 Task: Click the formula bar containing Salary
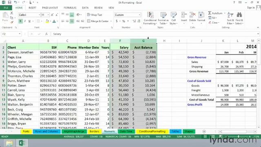[154, 34]
